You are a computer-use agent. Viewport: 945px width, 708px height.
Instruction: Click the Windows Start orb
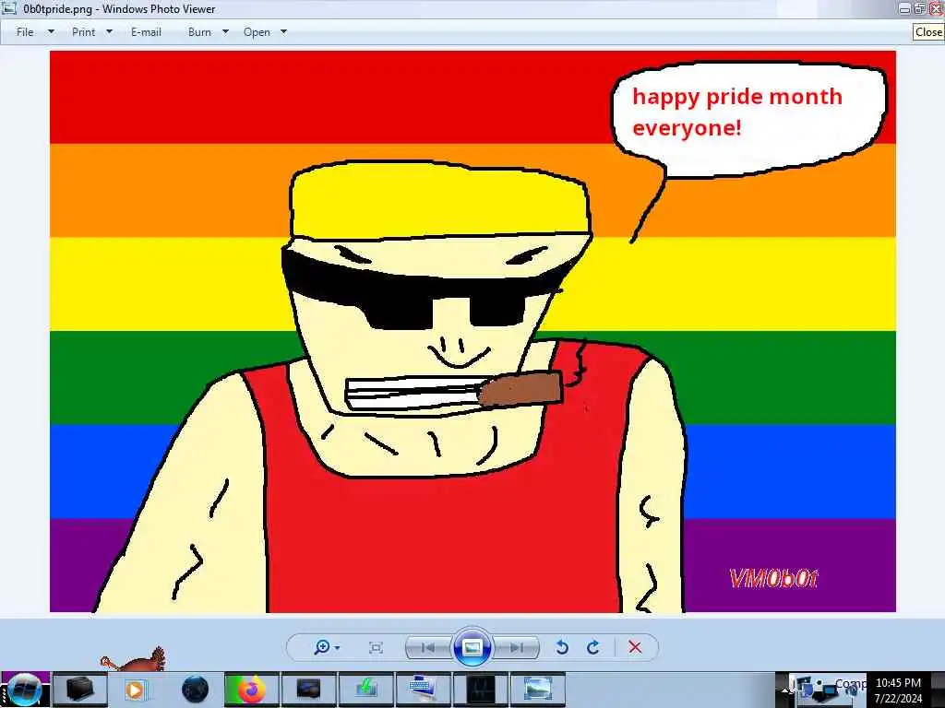click(24, 690)
